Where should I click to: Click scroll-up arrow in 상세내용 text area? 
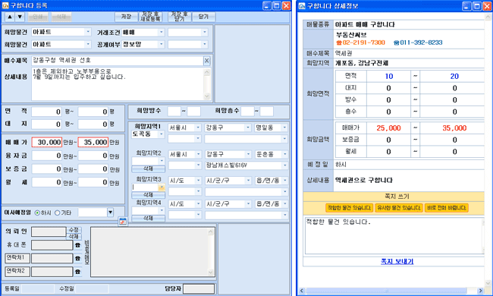pyautogui.click(x=207, y=71)
